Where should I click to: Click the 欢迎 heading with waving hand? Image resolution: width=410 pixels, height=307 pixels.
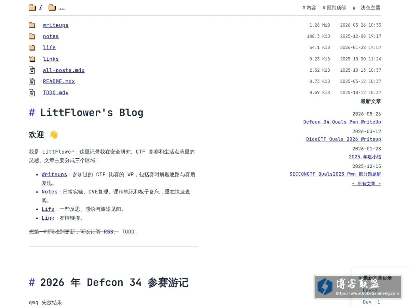pyautogui.click(x=44, y=135)
